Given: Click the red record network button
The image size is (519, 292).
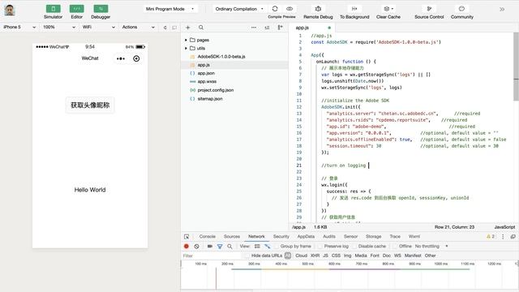Looking at the screenshot, I should pos(187,247).
